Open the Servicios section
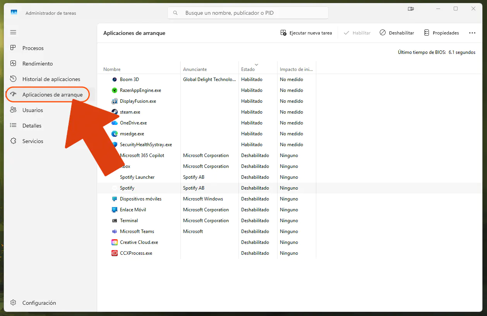This screenshot has height=316, width=487. 33,141
